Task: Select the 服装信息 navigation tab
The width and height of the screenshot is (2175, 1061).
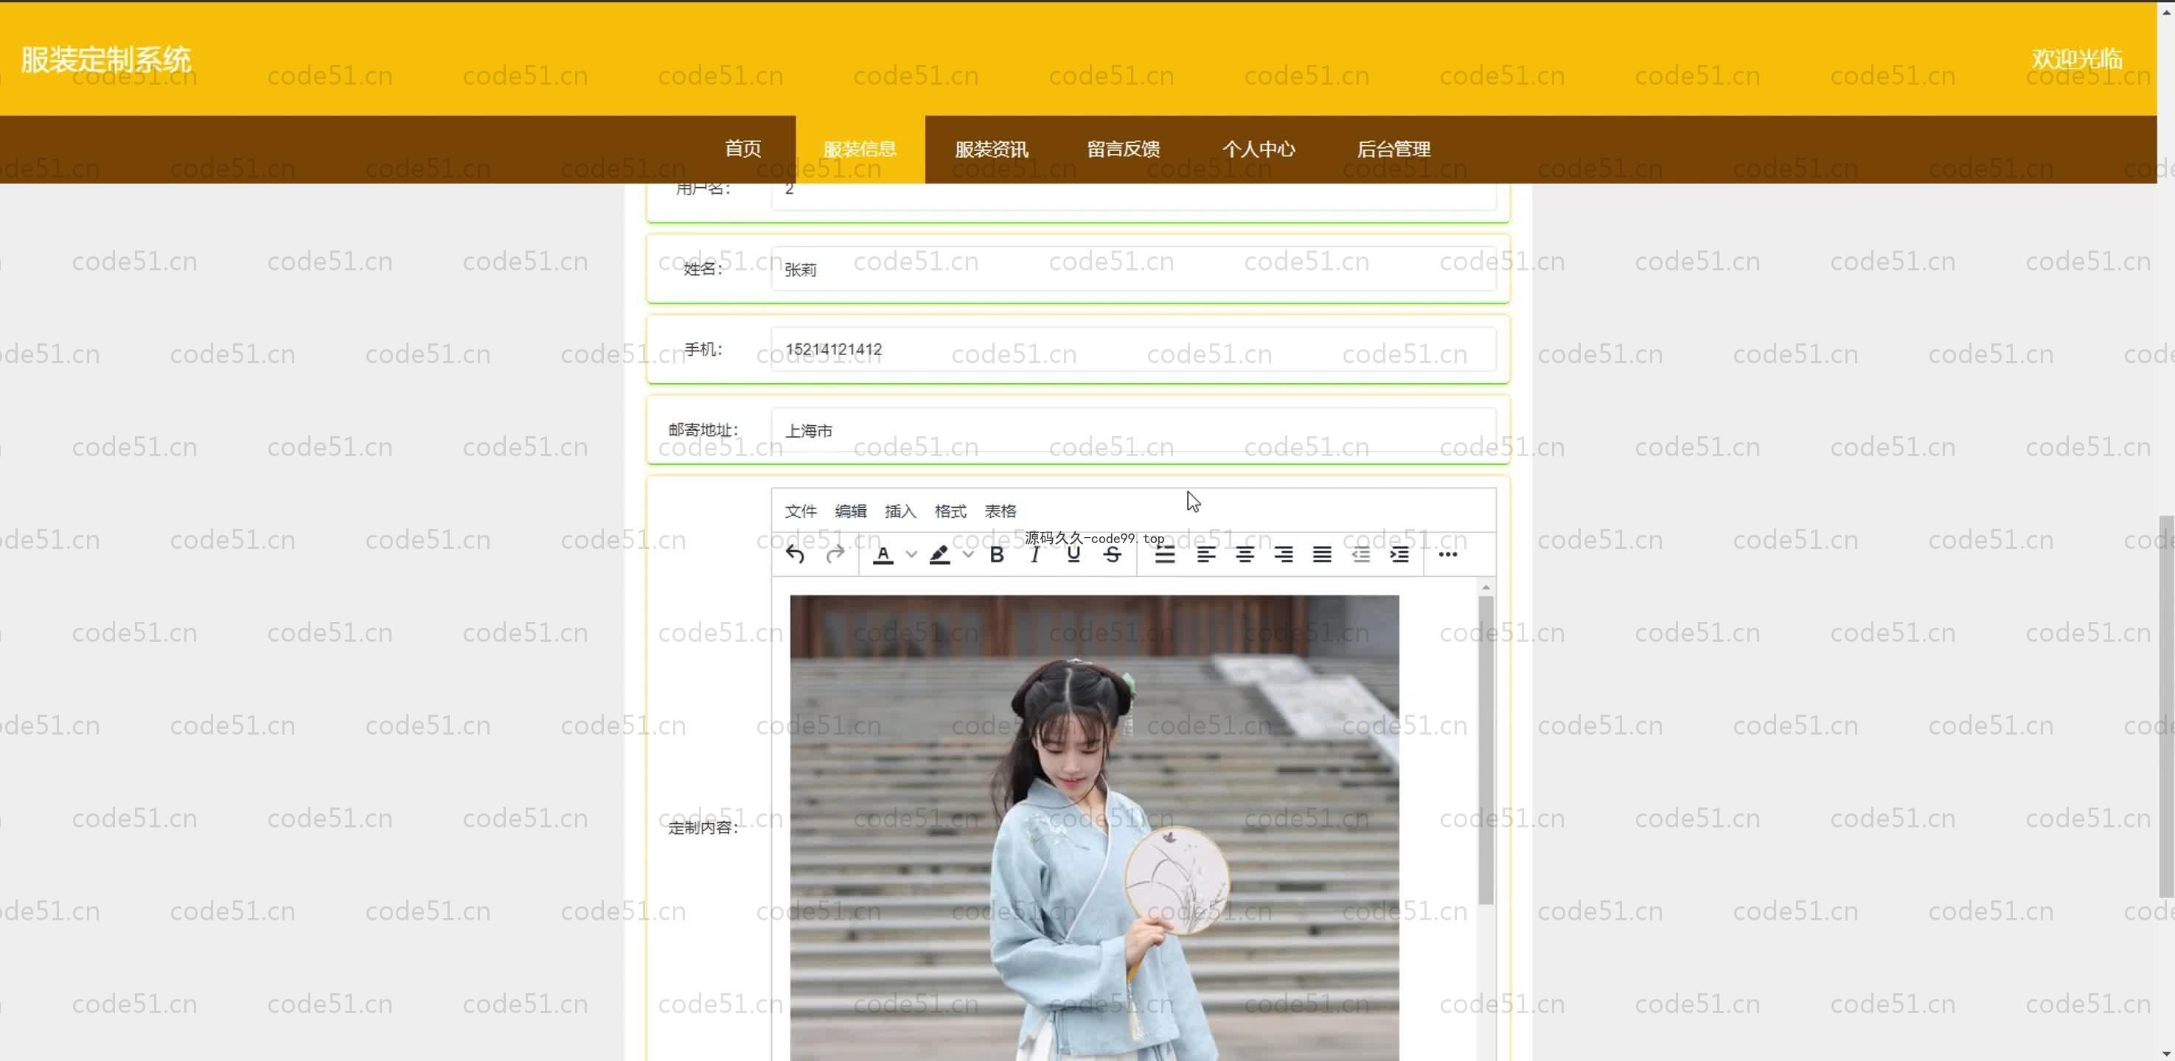Action: pyautogui.click(x=860, y=150)
